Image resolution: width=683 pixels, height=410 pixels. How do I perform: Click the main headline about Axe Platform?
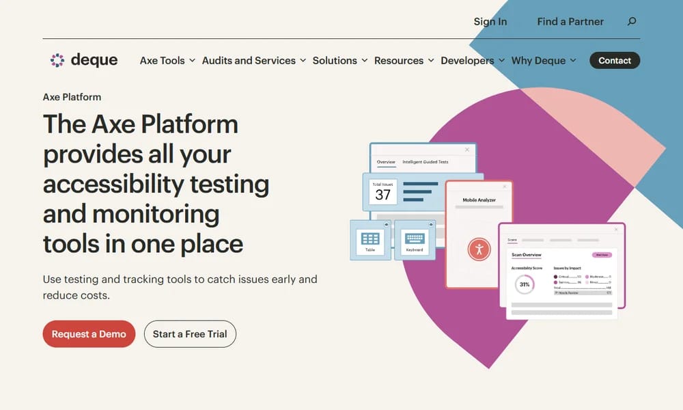pos(156,184)
